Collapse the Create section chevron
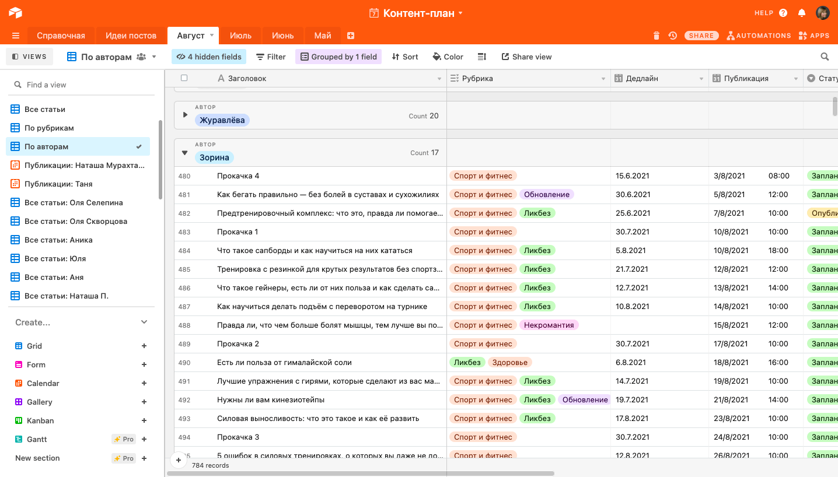This screenshot has width=838, height=477. pyautogui.click(x=144, y=322)
